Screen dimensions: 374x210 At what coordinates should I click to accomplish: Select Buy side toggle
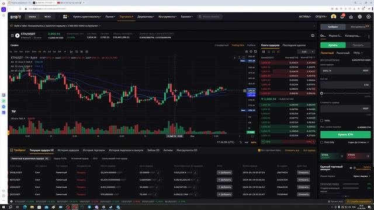pos(333,45)
